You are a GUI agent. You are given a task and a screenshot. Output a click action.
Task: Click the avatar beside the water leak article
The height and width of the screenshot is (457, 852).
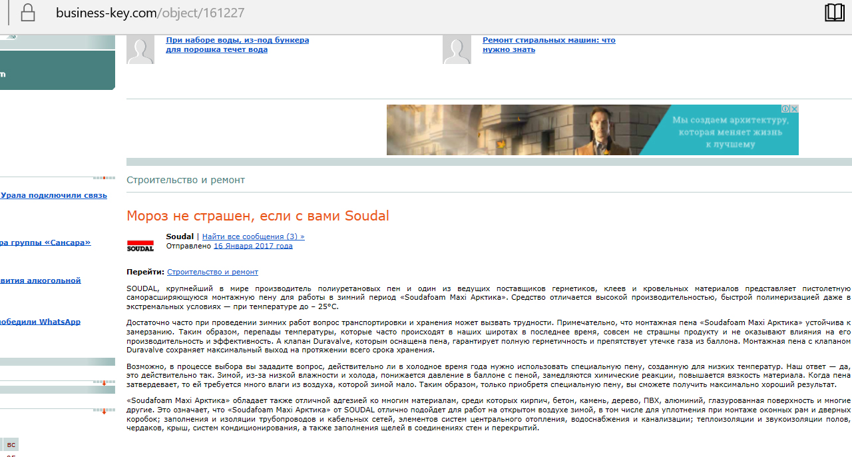[140, 49]
